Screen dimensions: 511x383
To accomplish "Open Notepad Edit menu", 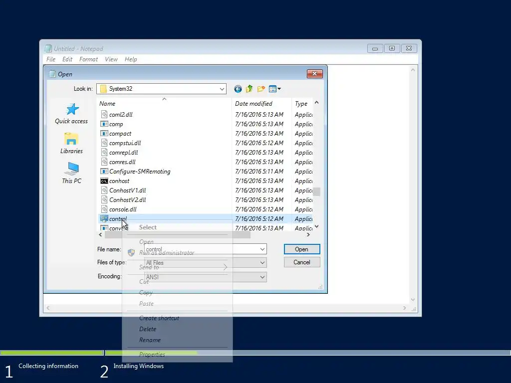I will point(67,59).
